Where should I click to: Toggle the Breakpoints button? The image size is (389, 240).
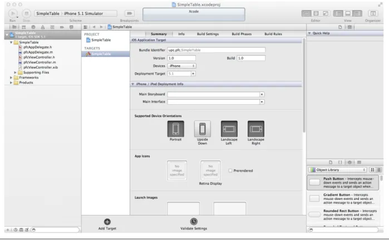click(x=129, y=13)
